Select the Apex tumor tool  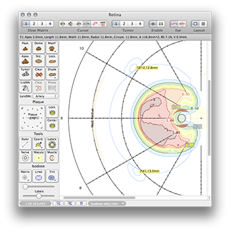[26, 60]
